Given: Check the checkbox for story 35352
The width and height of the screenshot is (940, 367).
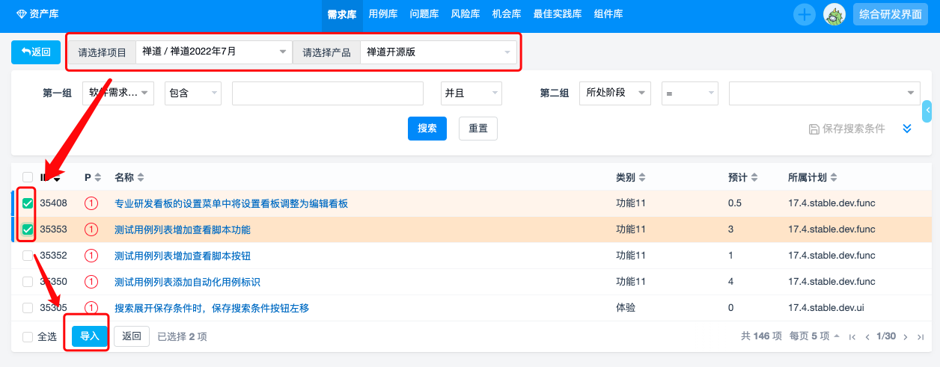Looking at the screenshot, I should tap(28, 256).
